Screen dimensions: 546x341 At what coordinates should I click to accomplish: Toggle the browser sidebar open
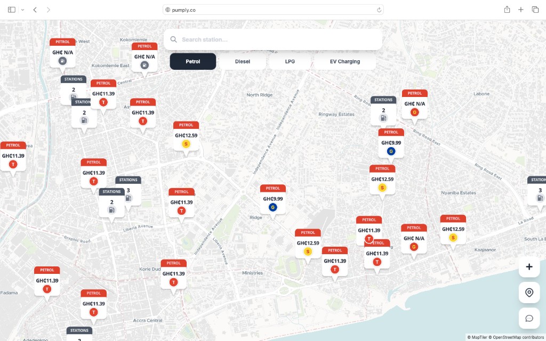pyautogui.click(x=11, y=9)
